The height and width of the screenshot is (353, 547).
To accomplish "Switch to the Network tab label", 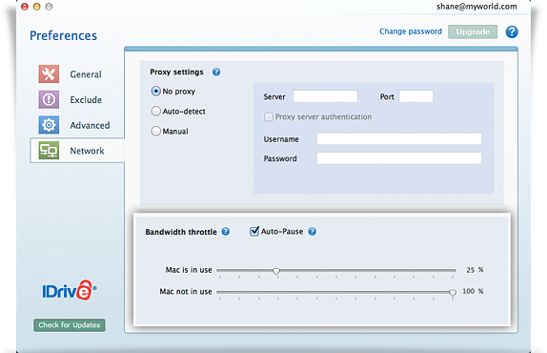I will pyautogui.click(x=87, y=151).
